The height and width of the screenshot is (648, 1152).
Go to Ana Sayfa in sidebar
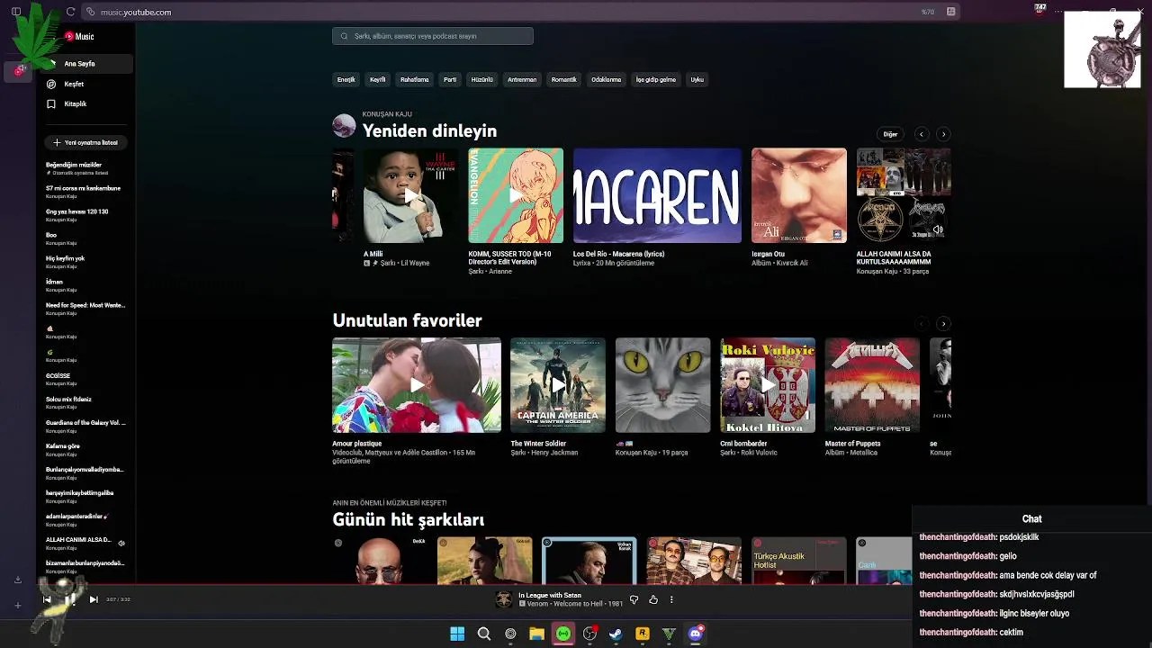[87, 64]
